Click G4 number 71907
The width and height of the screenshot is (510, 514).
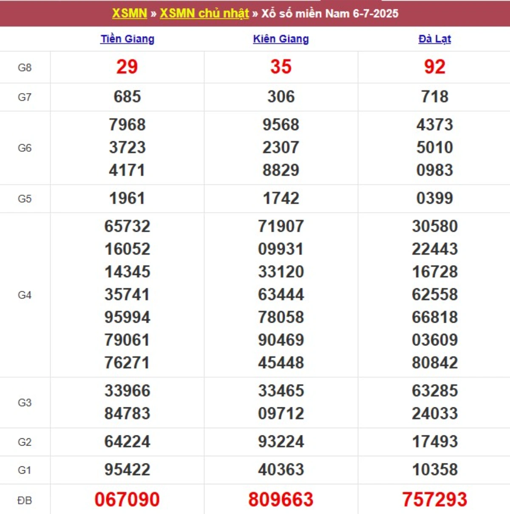point(281,226)
